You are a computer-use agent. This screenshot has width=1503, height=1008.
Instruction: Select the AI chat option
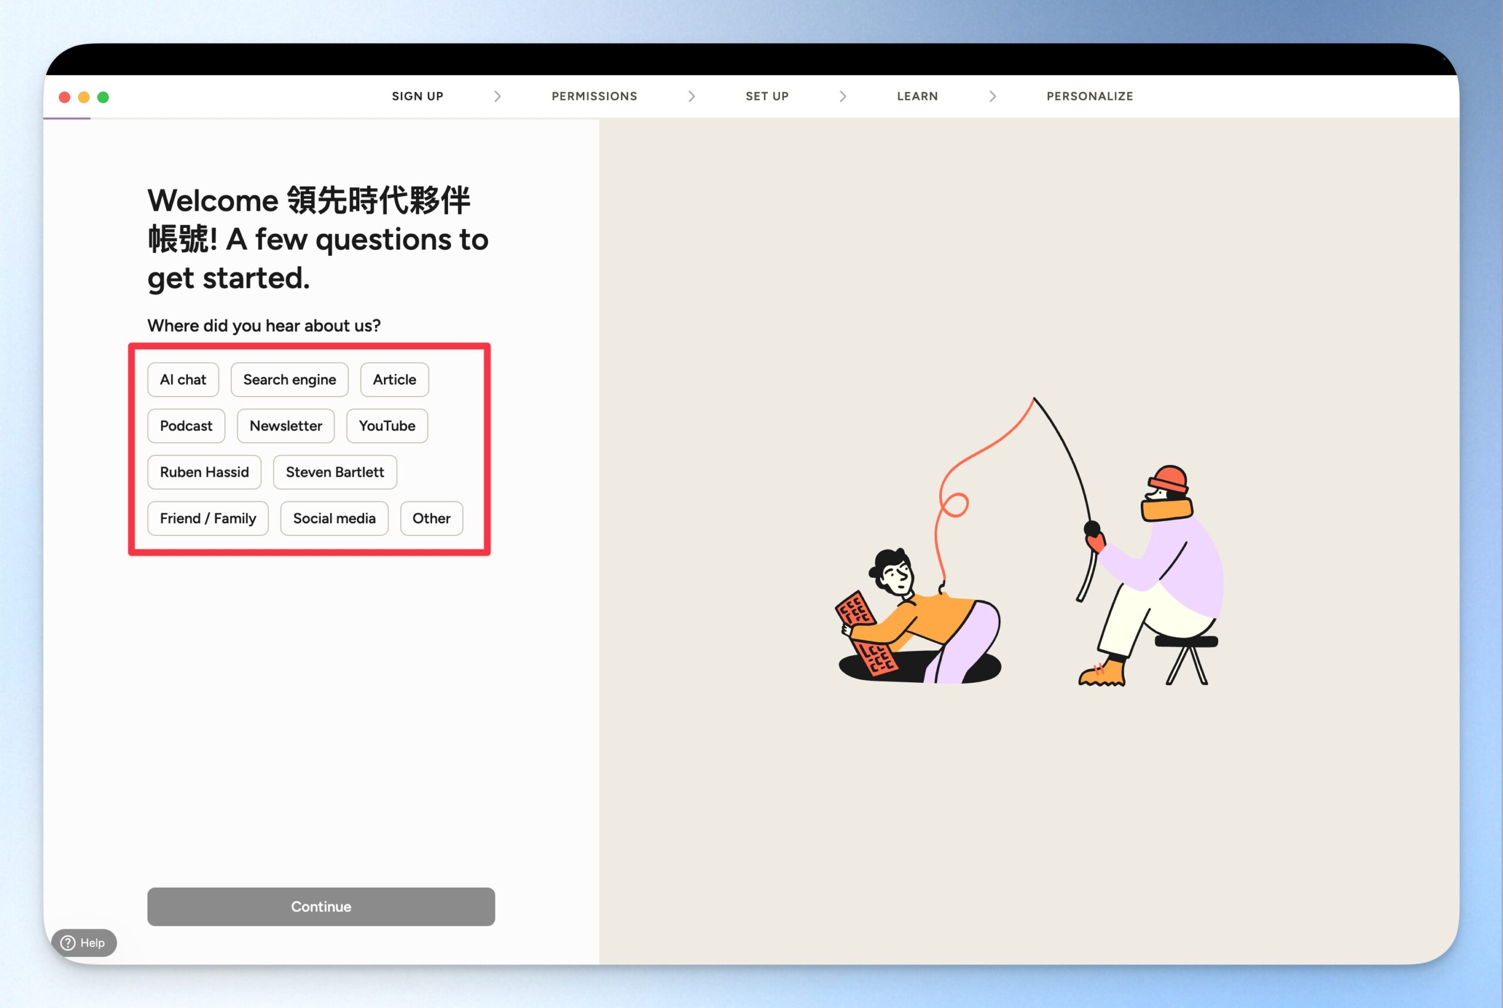(183, 380)
